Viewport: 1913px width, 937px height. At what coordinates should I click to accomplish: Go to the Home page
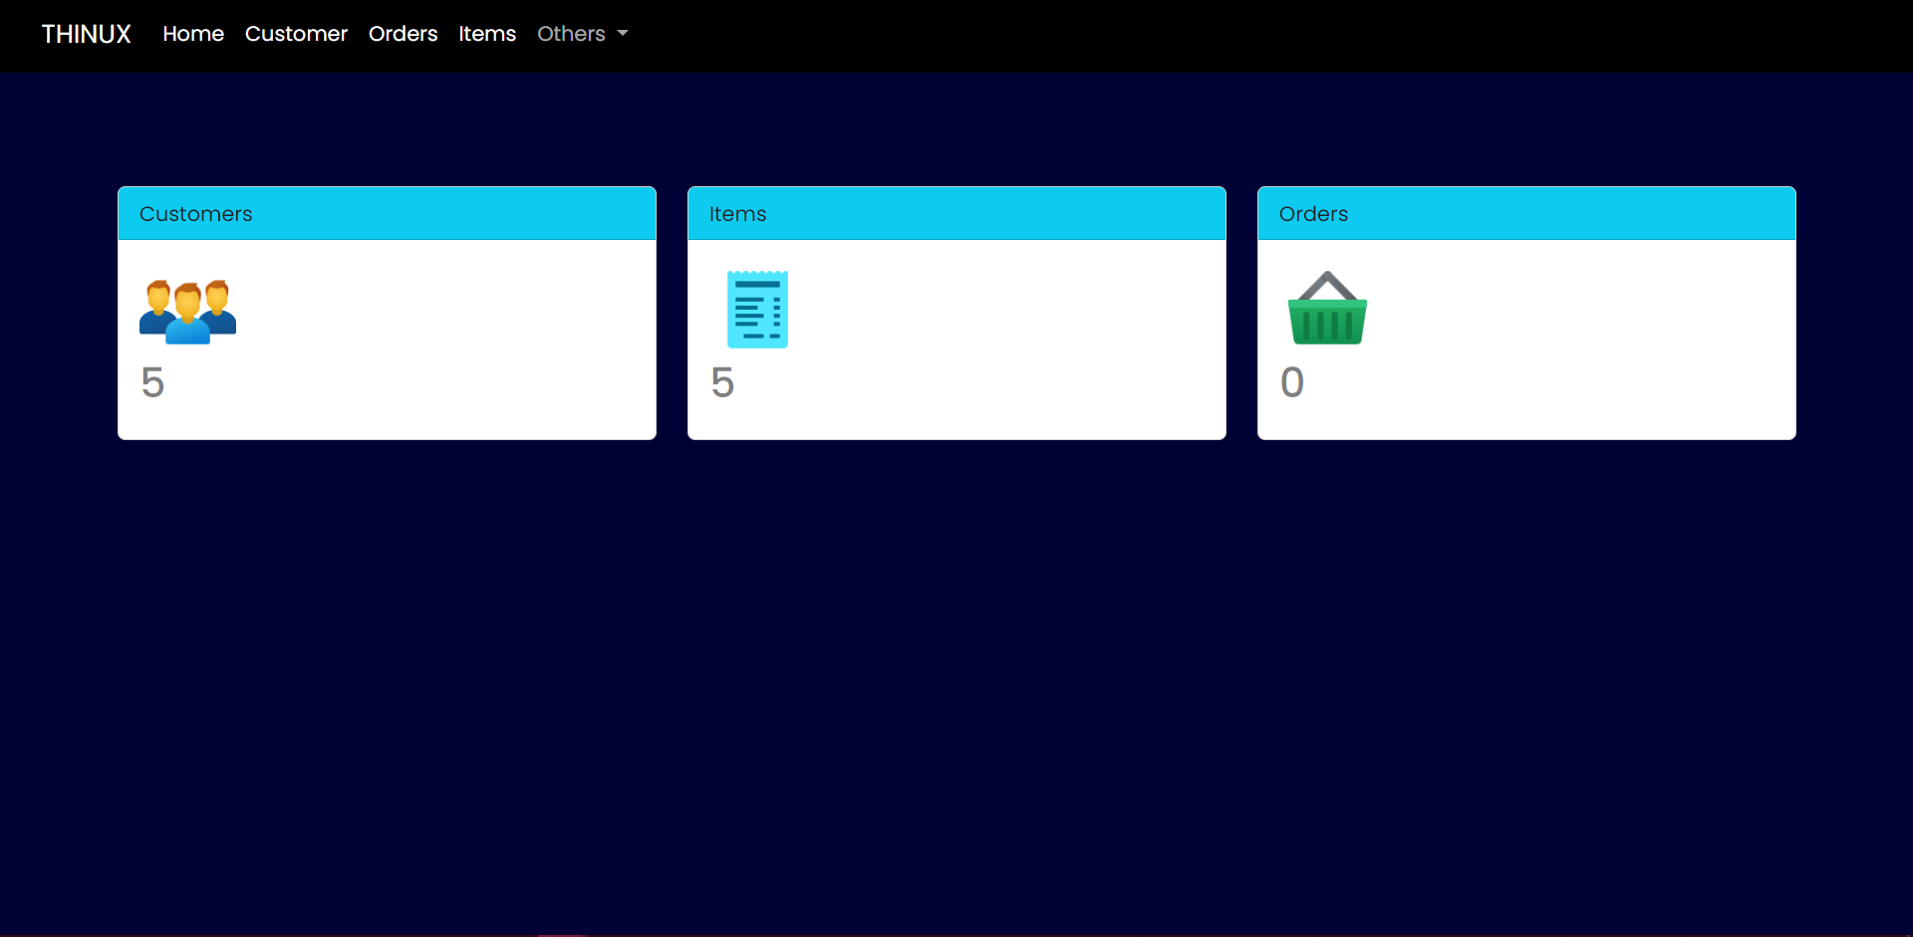tap(193, 34)
